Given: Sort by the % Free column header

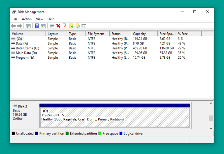Looking at the screenshot, I should (189, 34).
